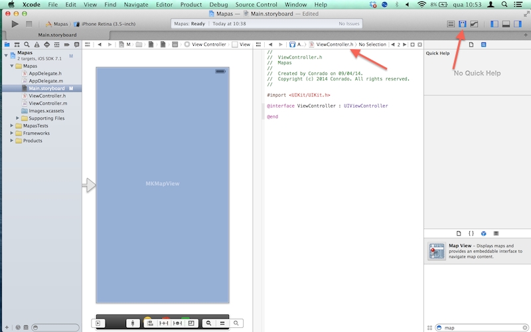The width and height of the screenshot is (531, 332).
Task: Toggle the Debug area visibility
Action: coord(506,24)
